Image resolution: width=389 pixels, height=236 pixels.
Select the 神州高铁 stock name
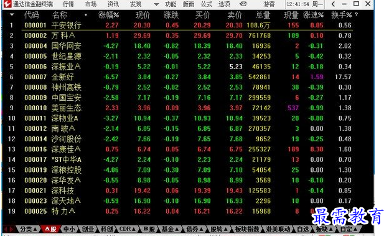click(x=66, y=87)
